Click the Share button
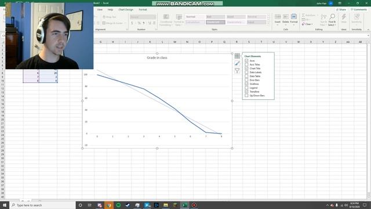The height and width of the screenshot is (209, 371). pyautogui.click(x=341, y=9)
